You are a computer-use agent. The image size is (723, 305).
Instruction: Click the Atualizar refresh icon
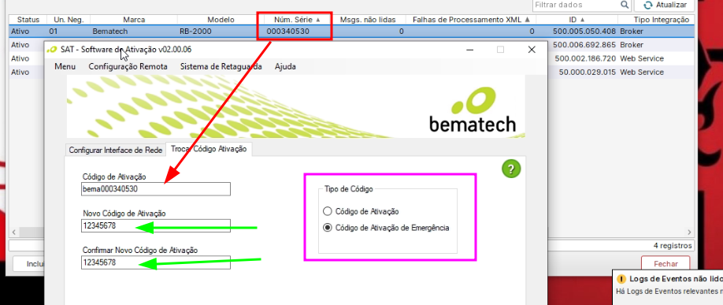[x=648, y=5]
